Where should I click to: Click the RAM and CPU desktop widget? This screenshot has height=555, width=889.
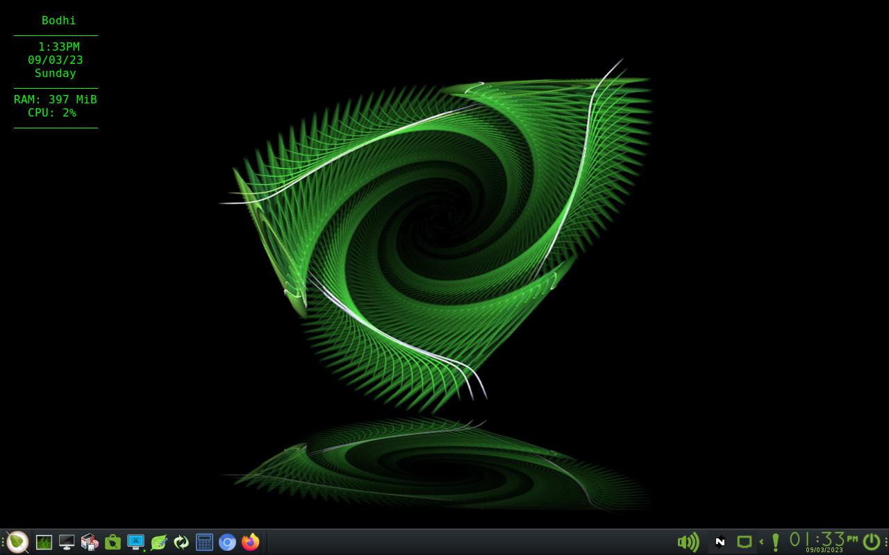click(56, 106)
